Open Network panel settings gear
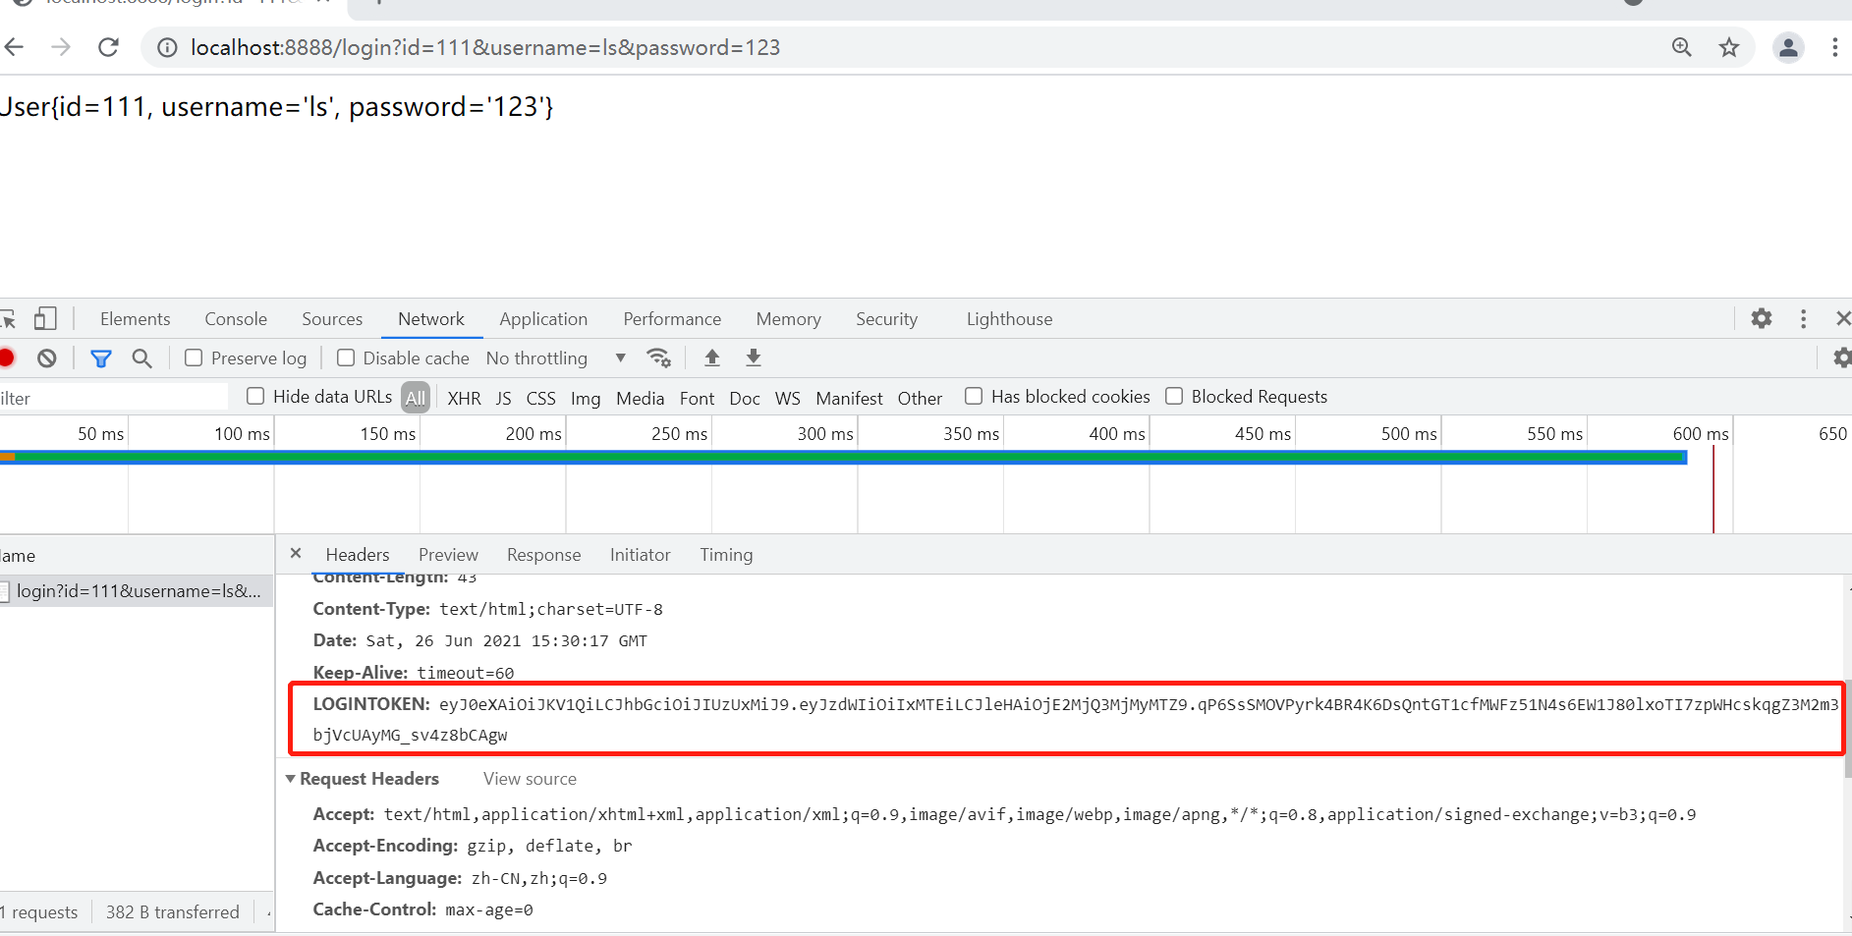Image resolution: width=1852 pixels, height=936 pixels. (1842, 358)
